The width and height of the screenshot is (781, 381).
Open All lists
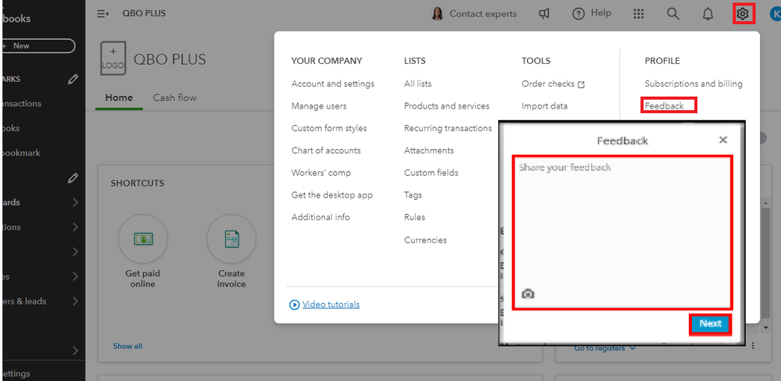[417, 84]
